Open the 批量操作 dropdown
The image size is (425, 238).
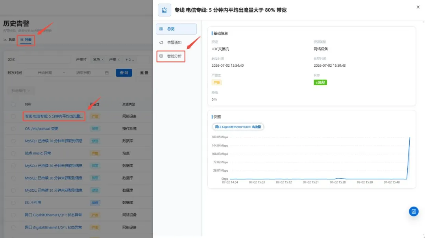20,91
